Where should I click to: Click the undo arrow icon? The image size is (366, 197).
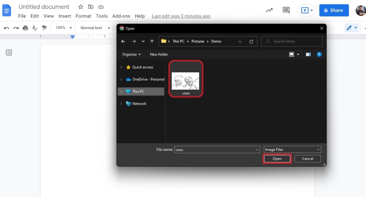7,28
